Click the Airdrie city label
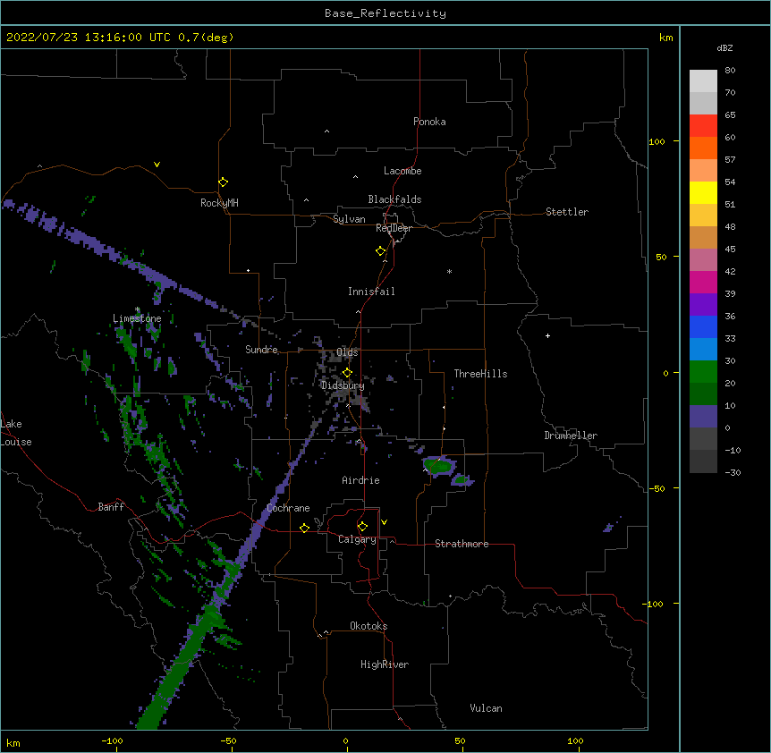This screenshot has height=753, width=771. click(360, 480)
